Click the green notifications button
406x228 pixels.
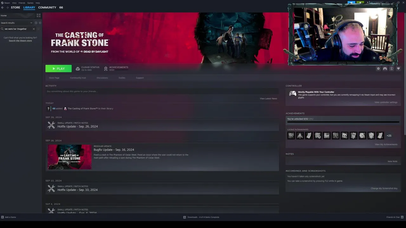click(360, 3)
